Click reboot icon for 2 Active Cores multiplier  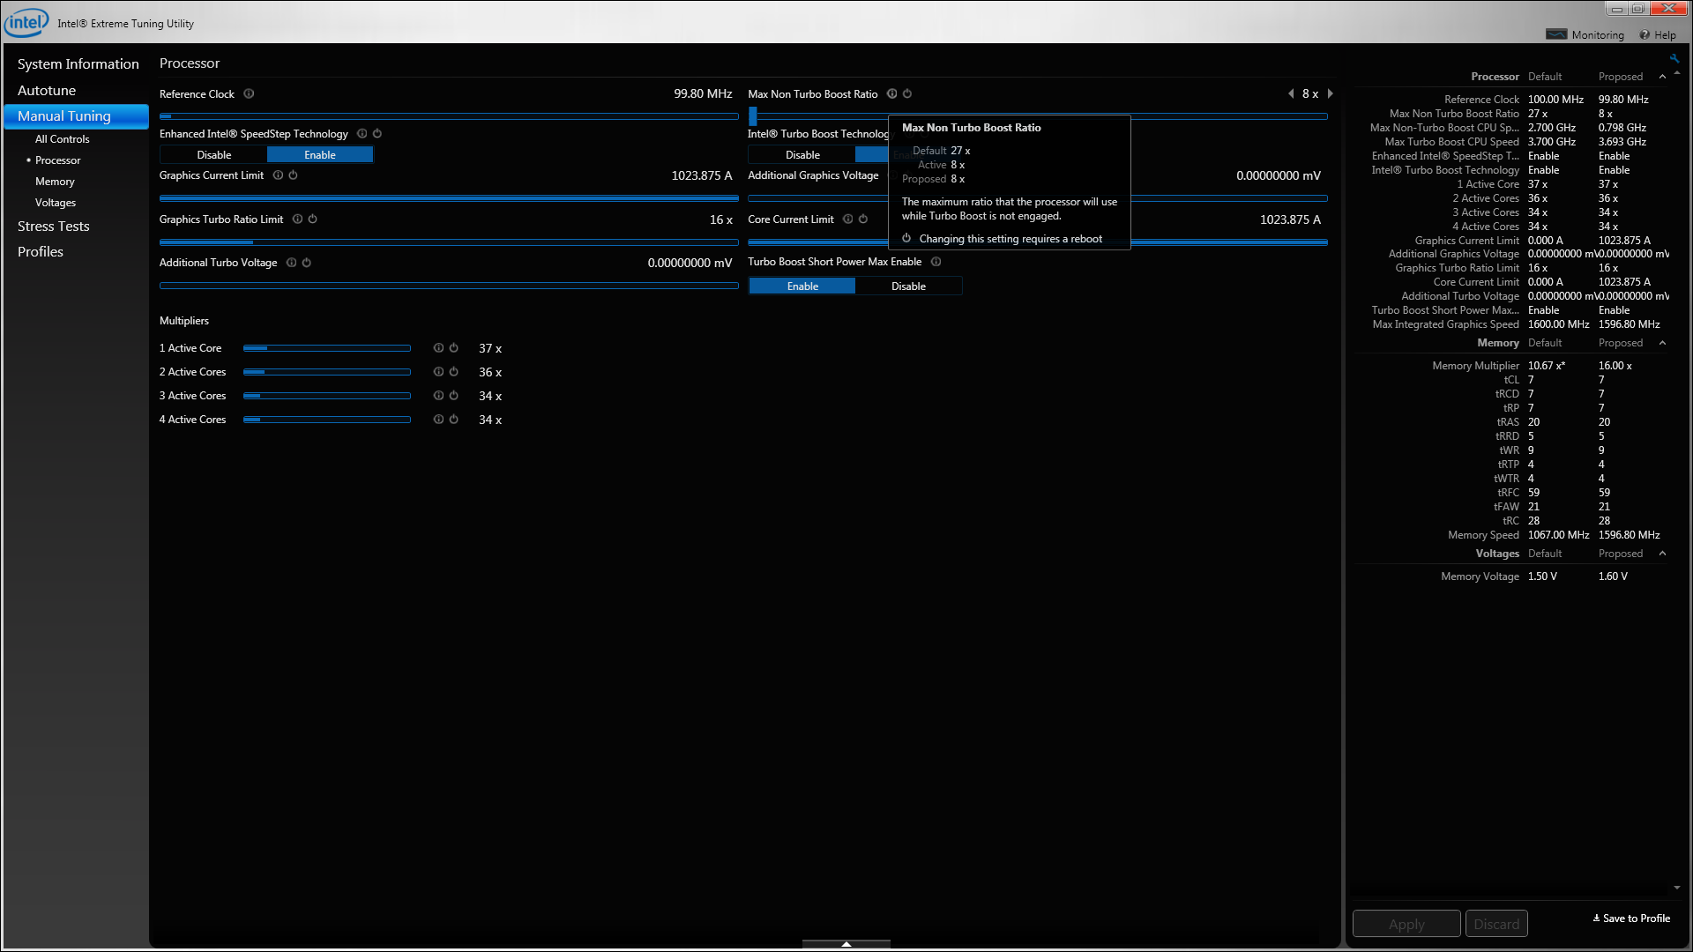454,372
